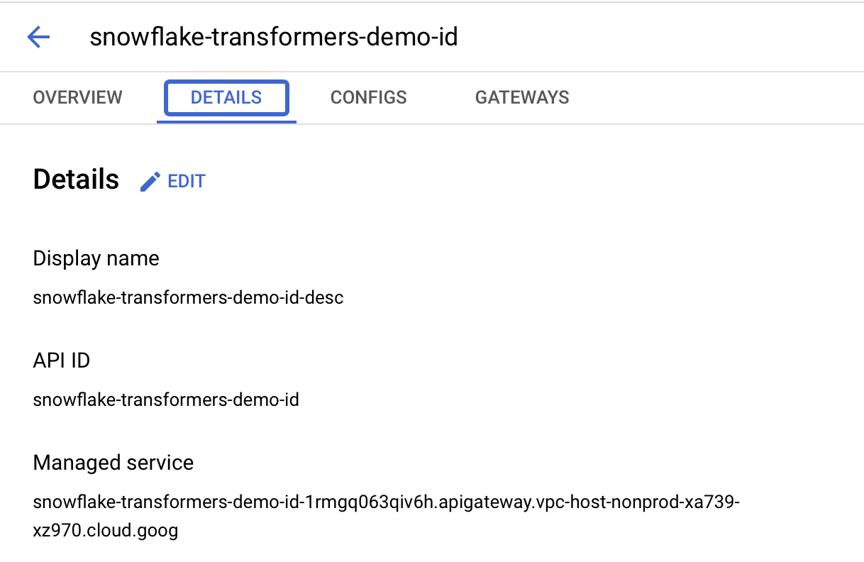This screenshot has height=562, width=864.
Task: Click the Display name field label
Action: pos(96,258)
